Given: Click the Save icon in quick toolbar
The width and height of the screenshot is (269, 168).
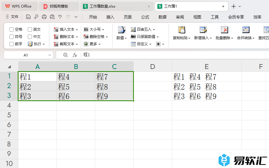Looking at the screenshot, I should point(28,17).
